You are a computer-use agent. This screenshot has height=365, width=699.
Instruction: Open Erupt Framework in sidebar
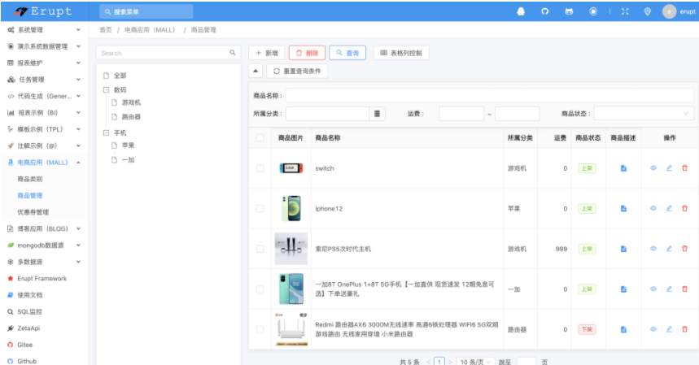(x=42, y=278)
